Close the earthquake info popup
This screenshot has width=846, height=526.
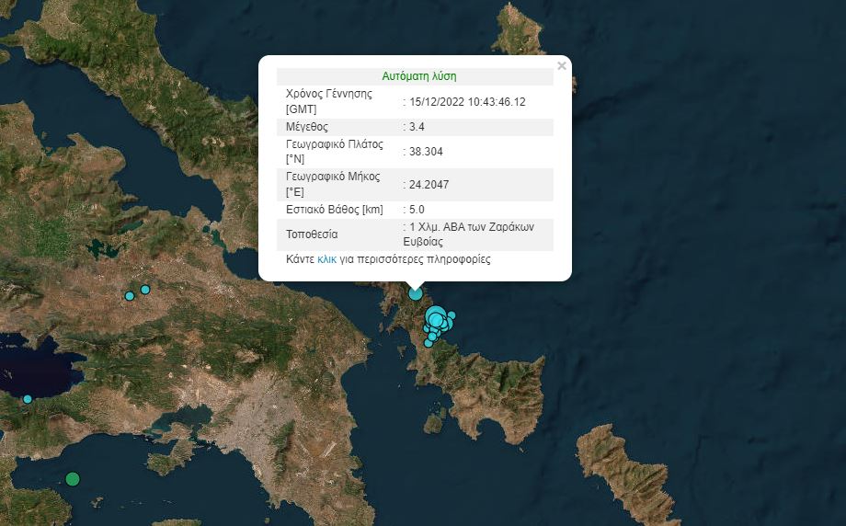click(x=561, y=66)
